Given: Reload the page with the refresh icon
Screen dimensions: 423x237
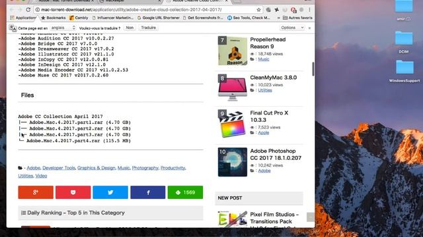Looking at the screenshot, I should click(28, 10).
